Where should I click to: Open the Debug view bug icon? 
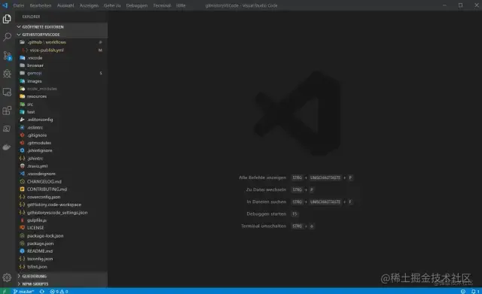pos(7,74)
